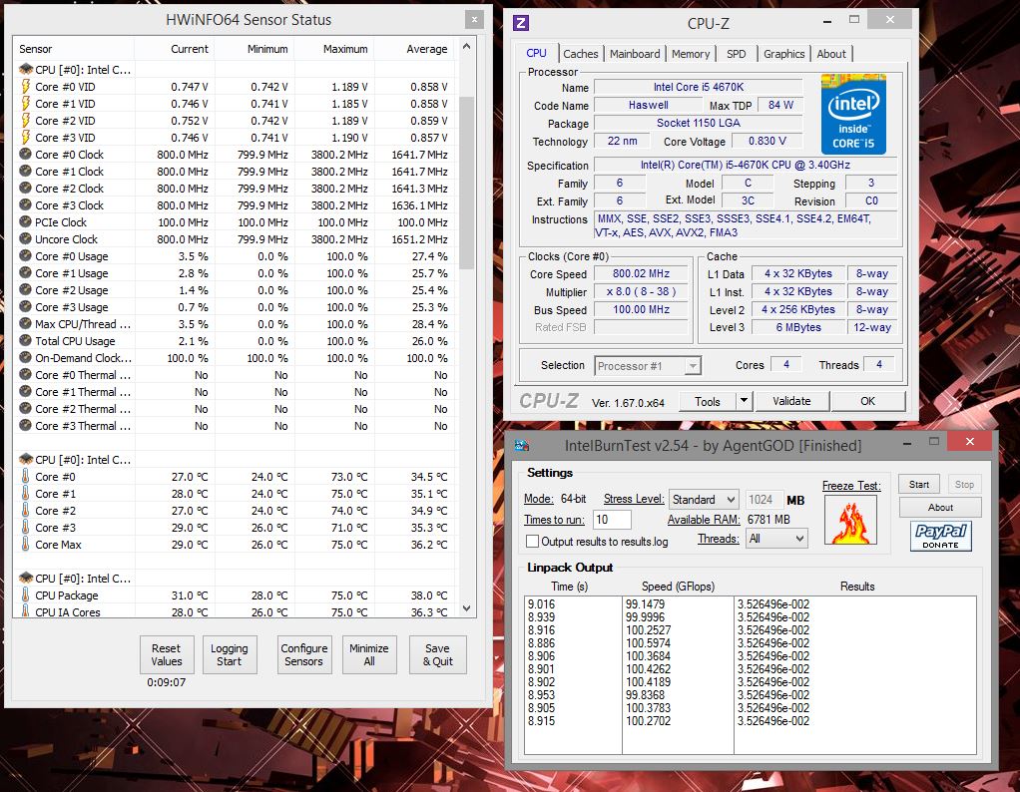
Task: Click Save & Quit button
Action: (438, 654)
